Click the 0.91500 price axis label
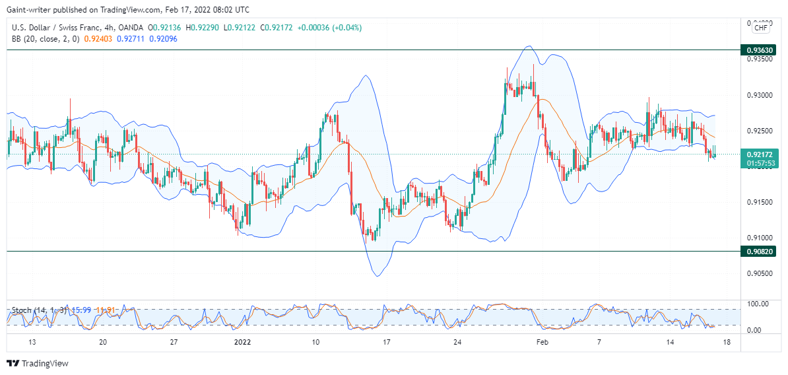 pyautogui.click(x=758, y=202)
